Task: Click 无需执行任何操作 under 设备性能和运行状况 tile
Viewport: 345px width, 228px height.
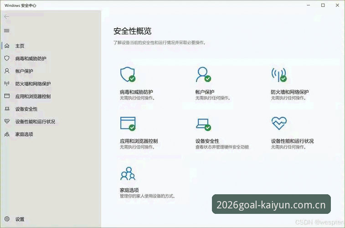Action: (288, 147)
